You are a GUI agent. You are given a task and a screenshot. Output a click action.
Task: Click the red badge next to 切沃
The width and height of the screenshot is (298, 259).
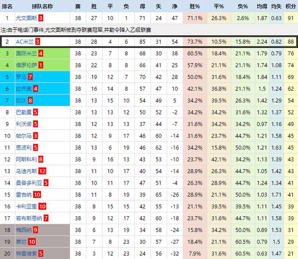[30, 100]
